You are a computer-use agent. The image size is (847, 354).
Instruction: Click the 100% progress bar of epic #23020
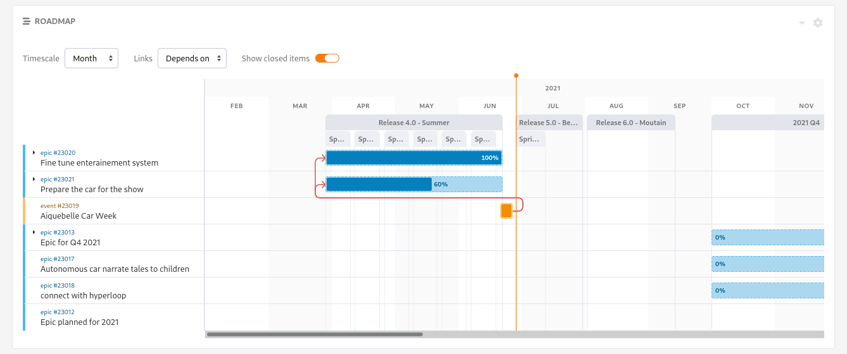414,157
